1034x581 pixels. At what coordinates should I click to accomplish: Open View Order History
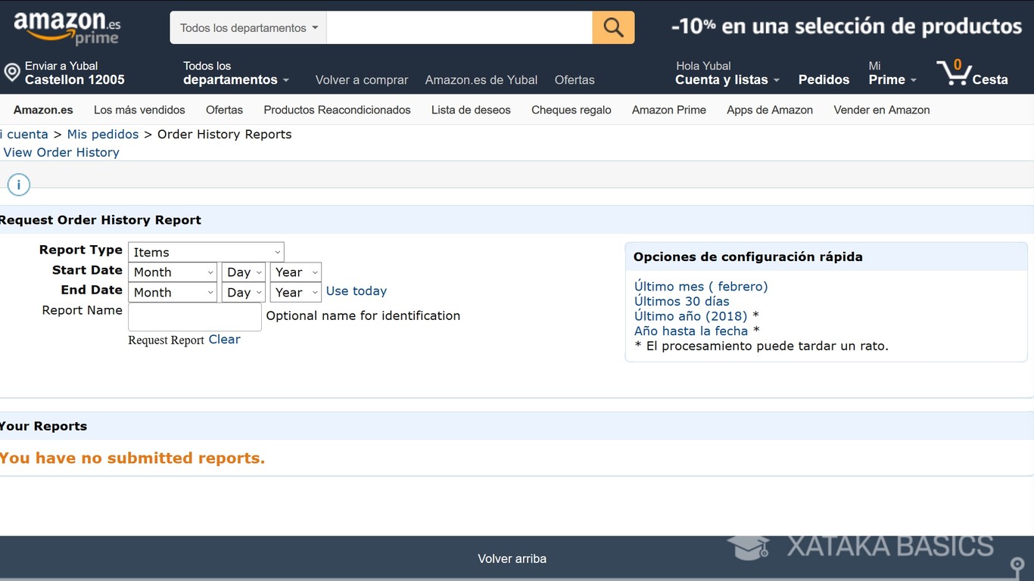[x=61, y=152]
